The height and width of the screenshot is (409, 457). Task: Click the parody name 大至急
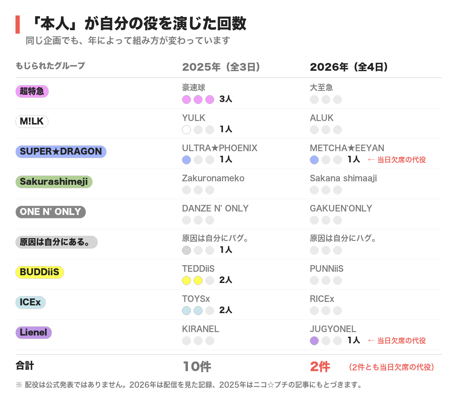point(321,87)
